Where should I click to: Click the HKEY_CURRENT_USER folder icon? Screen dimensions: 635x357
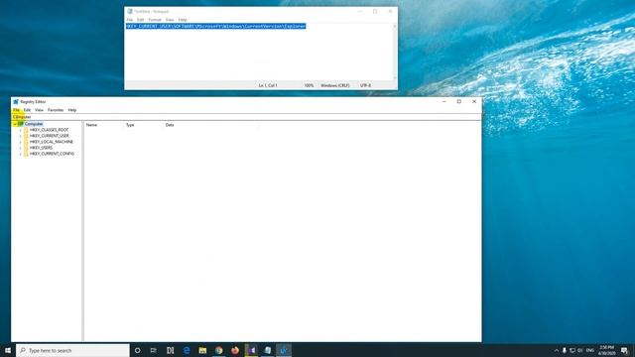26,136
